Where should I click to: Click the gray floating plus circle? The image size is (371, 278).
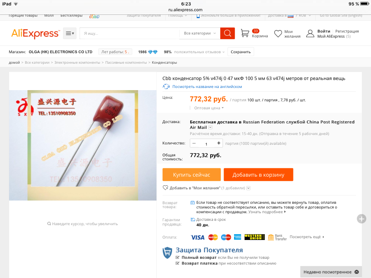pyautogui.click(x=361, y=219)
